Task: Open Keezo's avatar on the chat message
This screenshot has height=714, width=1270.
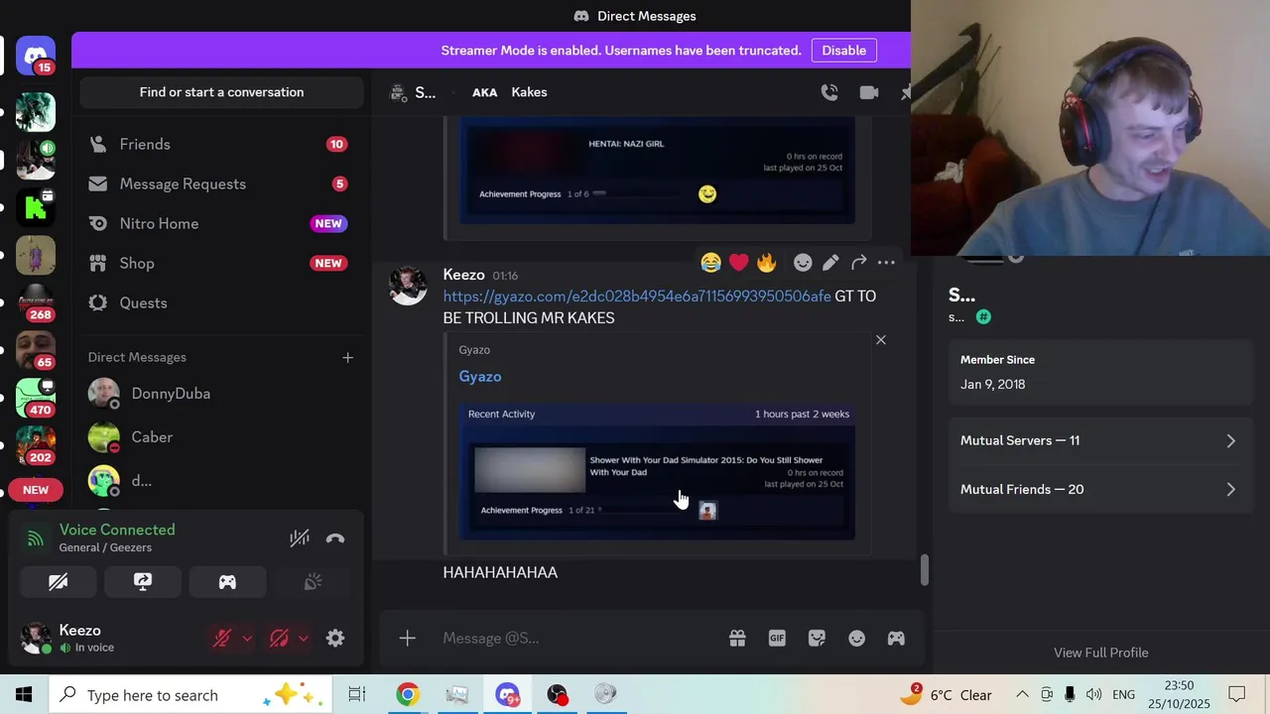Action: tap(407, 286)
